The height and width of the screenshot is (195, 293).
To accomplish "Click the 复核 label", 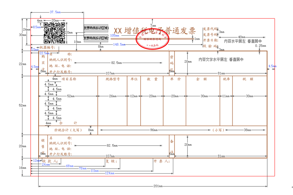I will [111, 161].
